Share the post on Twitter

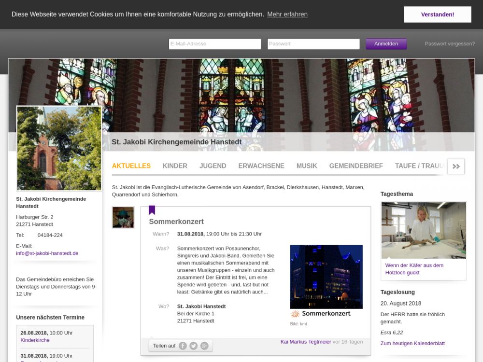point(193,346)
